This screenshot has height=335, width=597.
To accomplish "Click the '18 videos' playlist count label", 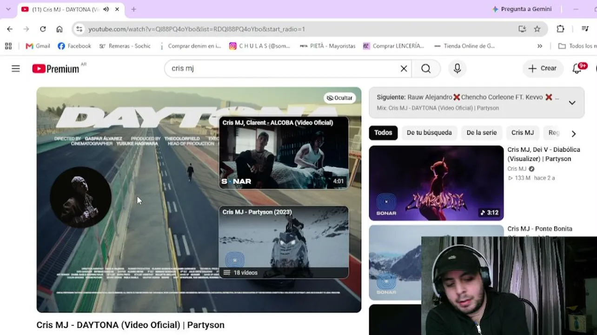I will 245,273.
